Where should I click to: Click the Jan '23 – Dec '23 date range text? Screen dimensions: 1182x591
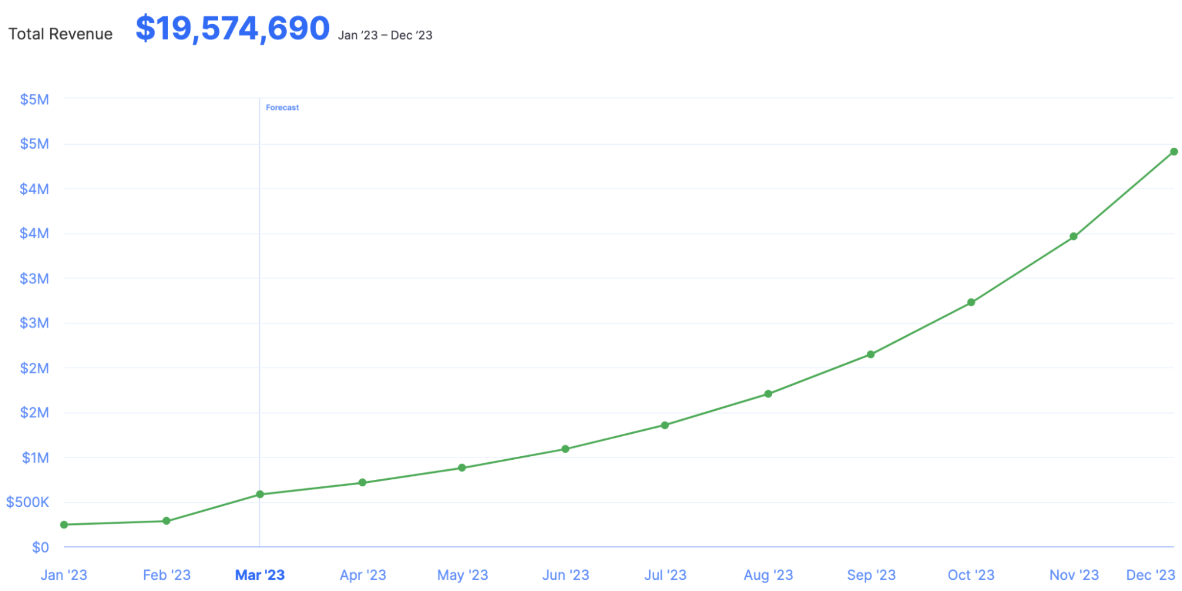click(384, 35)
